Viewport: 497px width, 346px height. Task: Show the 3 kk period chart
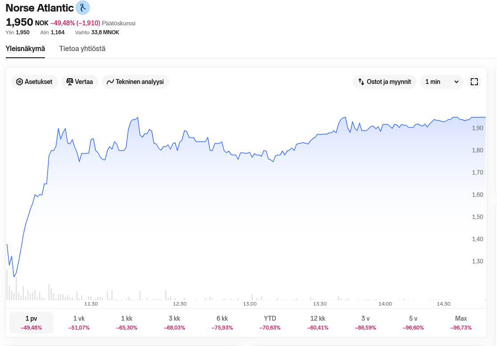coord(174,322)
